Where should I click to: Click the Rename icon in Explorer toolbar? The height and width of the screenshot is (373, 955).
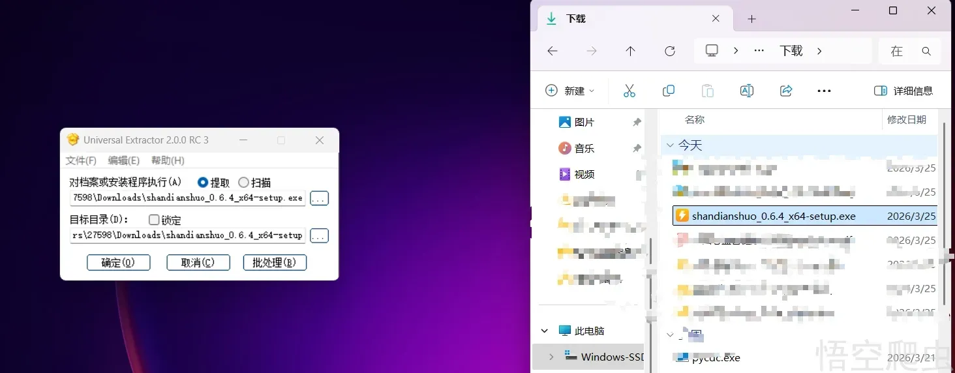click(746, 91)
